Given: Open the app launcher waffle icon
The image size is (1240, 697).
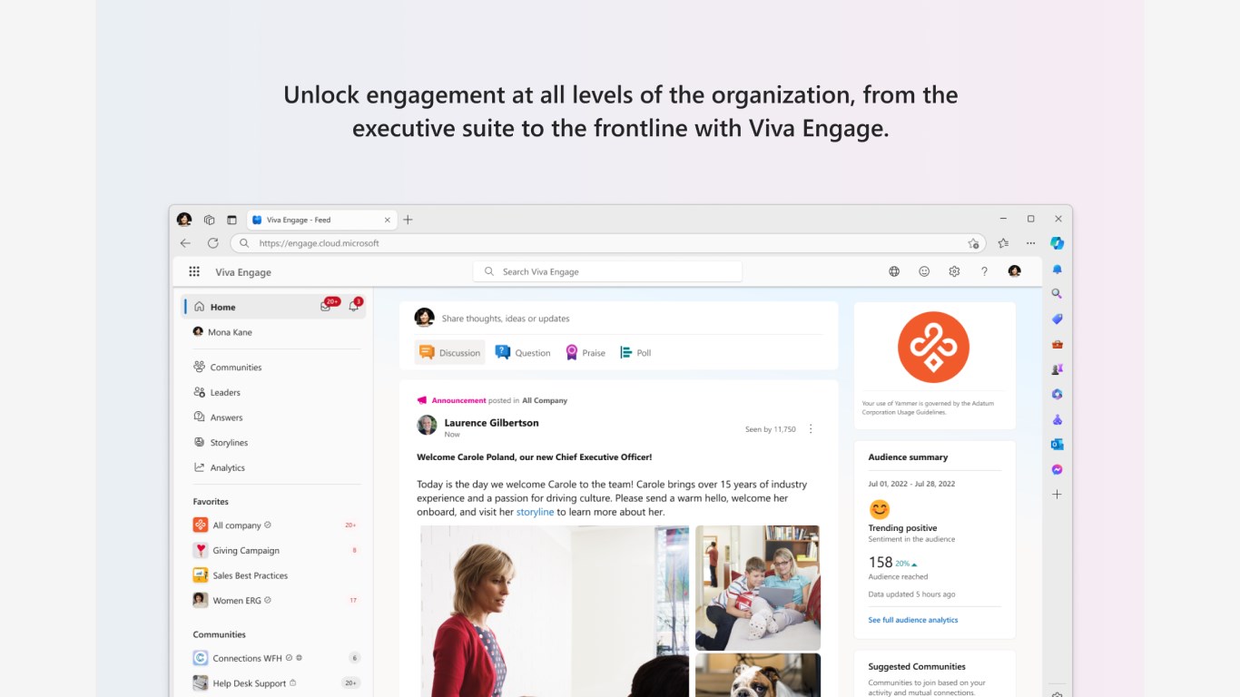Looking at the screenshot, I should point(194,271).
